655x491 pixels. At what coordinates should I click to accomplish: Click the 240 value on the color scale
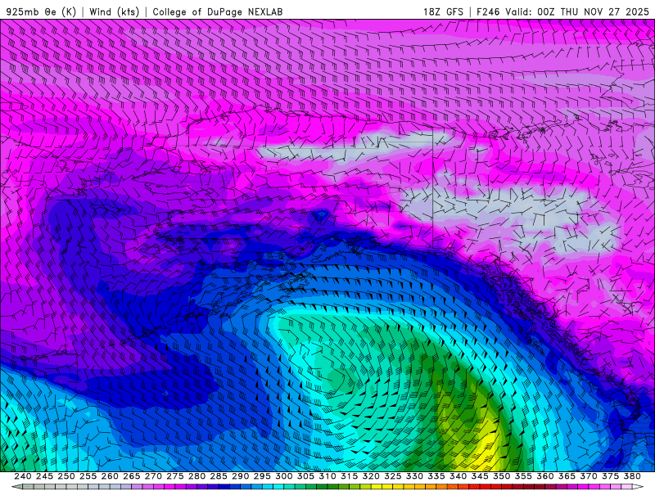[x=23, y=476]
